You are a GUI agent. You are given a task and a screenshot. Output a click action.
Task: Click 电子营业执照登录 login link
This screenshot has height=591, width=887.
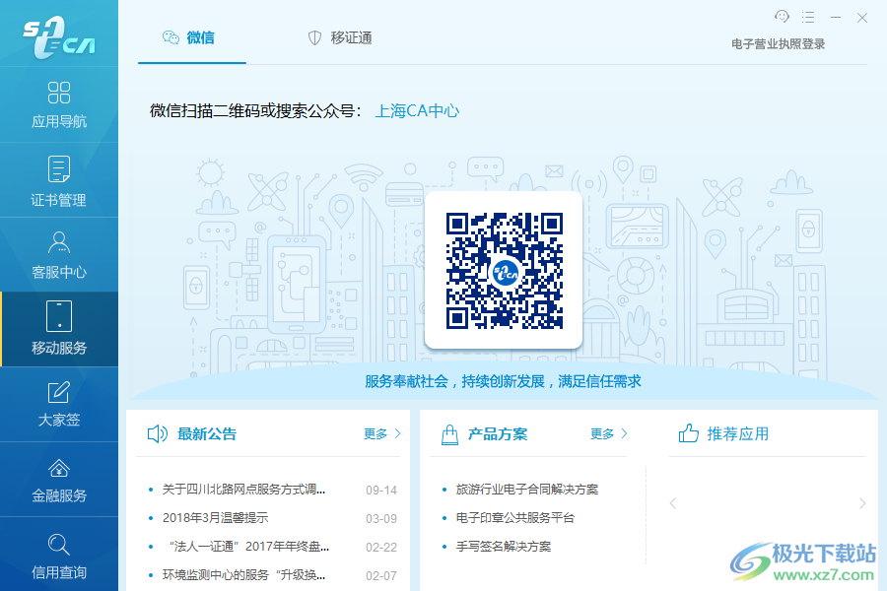[778, 44]
